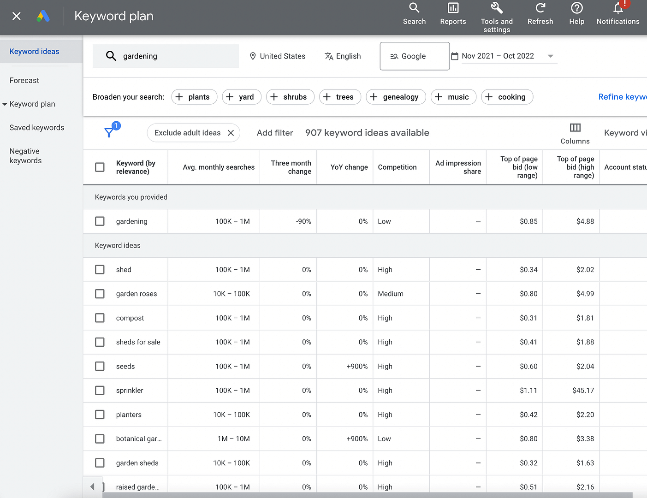Sort by Avg. monthly searches column
This screenshot has height=498, width=647.
pyautogui.click(x=219, y=167)
